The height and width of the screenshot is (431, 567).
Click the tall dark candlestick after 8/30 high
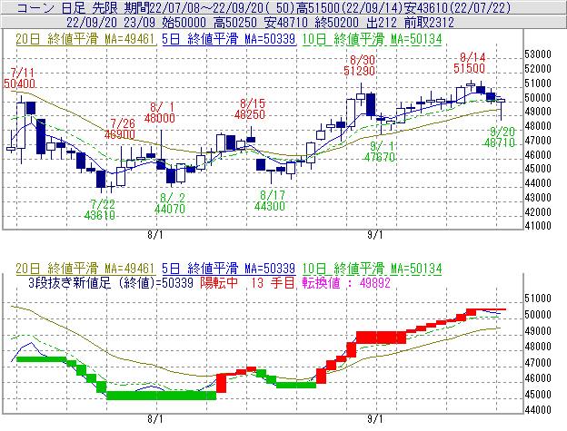pyautogui.click(x=371, y=104)
